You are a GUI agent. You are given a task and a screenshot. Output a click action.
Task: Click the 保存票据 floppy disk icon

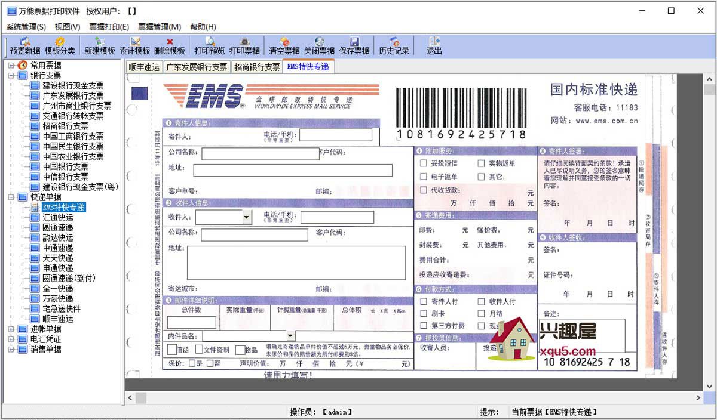354,42
